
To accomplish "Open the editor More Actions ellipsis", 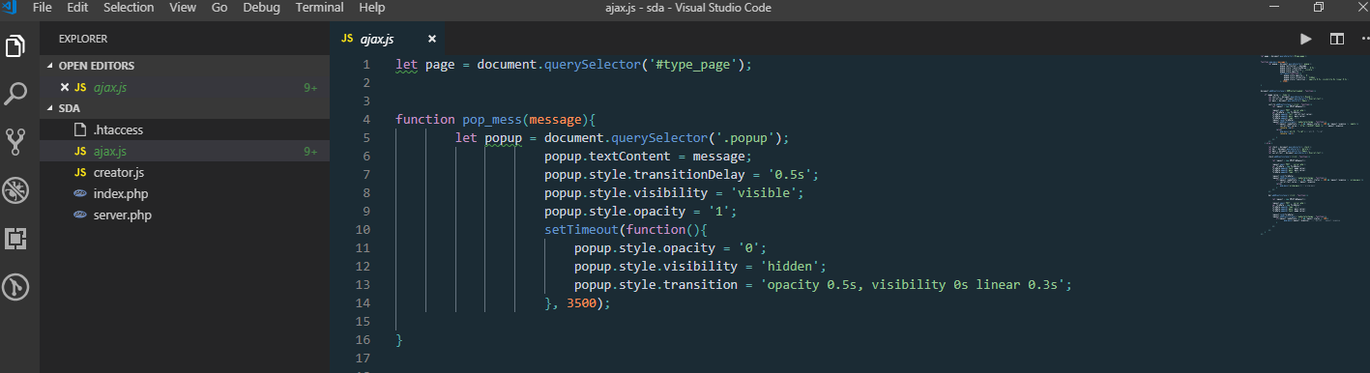I will pos(1364,40).
